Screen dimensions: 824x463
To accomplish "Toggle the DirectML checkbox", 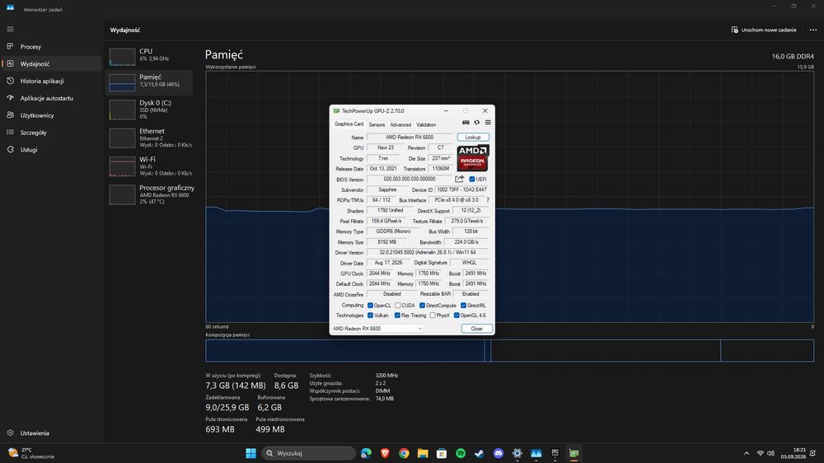I will [x=463, y=306].
